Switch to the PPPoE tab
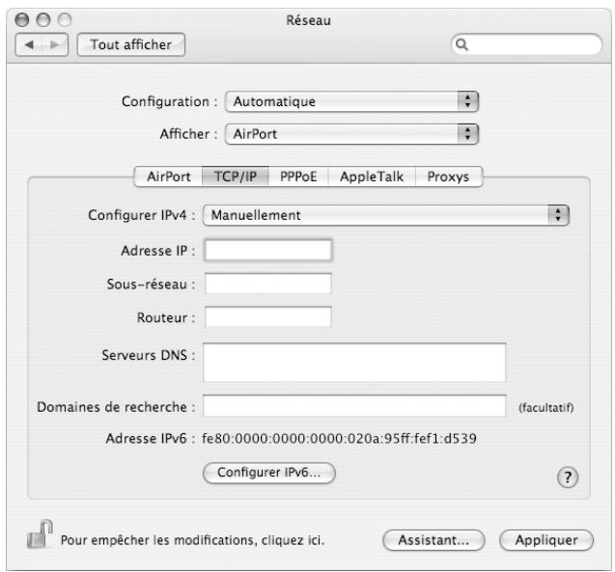Screen dimensions: 615x572 coord(298,177)
